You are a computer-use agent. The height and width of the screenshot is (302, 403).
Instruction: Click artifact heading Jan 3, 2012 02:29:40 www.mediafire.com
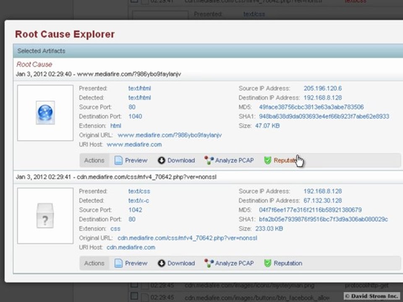point(98,74)
